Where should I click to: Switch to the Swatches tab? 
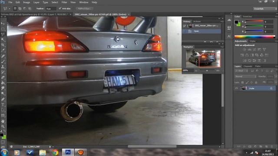(x=247, y=16)
